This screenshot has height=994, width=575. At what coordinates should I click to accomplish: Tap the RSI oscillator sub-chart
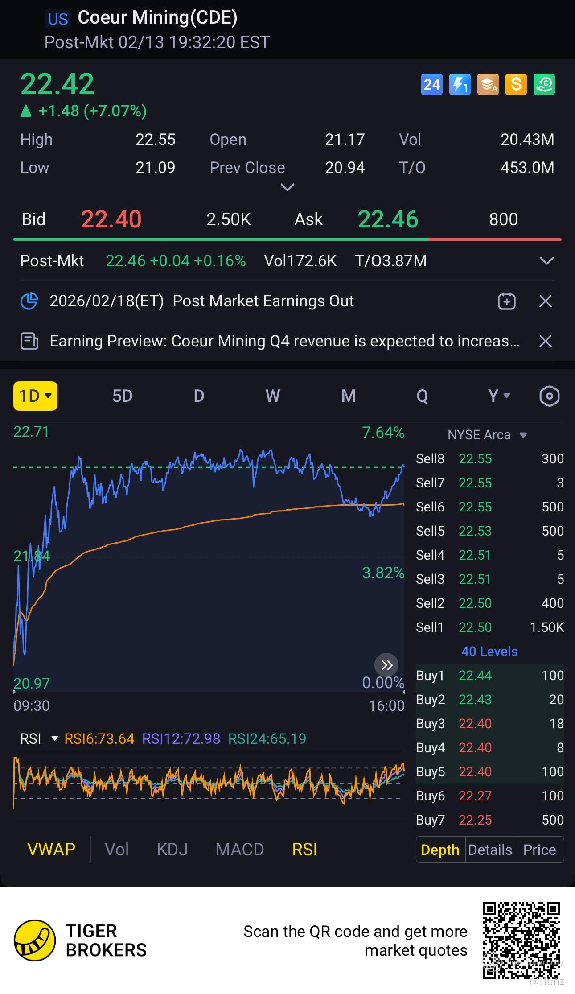(x=209, y=784)
